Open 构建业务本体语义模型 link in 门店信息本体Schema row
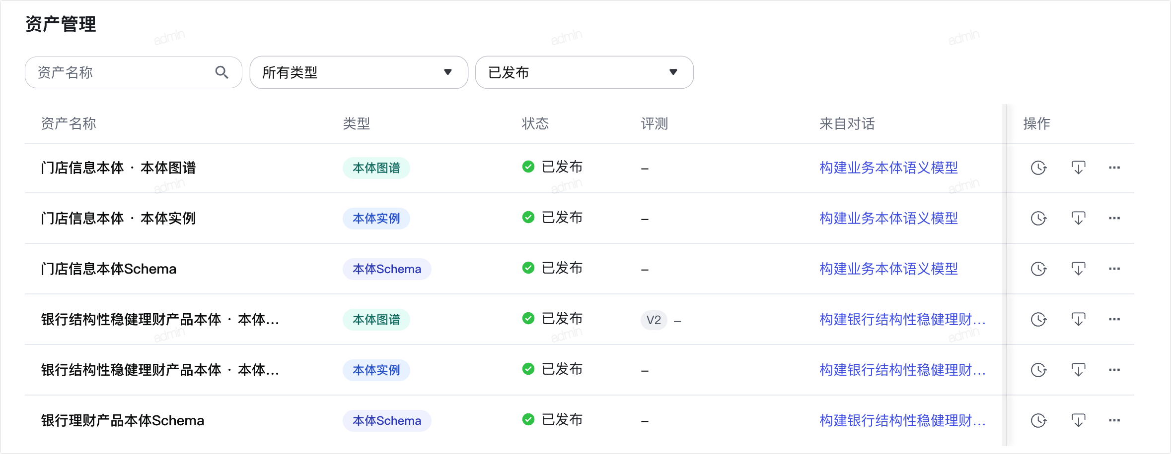Image resolution: width=1171 pixels, height=454 pixels. [888, 269]
